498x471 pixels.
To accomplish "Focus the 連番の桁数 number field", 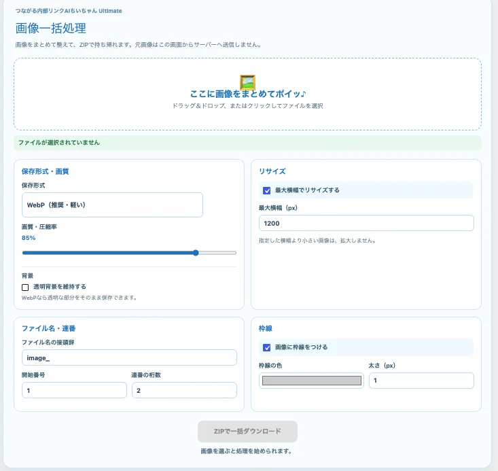I will (184, 390).
